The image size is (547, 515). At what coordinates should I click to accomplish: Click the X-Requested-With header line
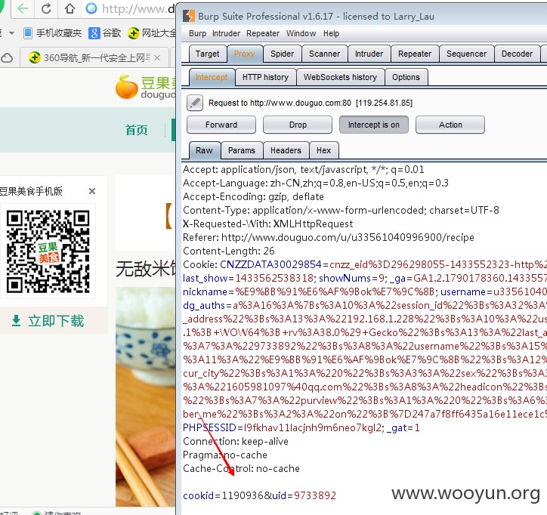[x=267, y=224]
